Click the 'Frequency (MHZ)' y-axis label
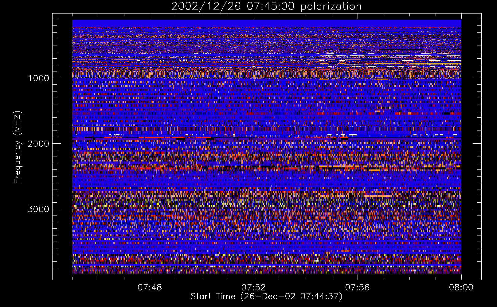The width and height of the screenshot is (497, 307). click(18, 147)
